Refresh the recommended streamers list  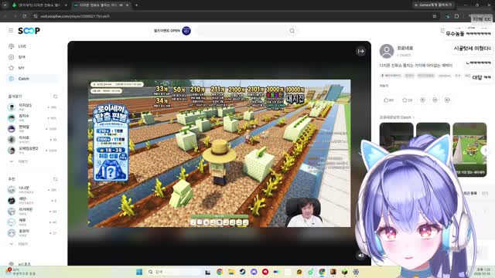(55, 179)
